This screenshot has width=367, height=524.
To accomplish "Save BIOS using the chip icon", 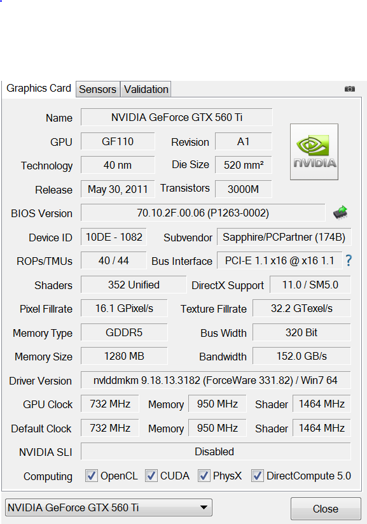I will (x=341, y=213).
